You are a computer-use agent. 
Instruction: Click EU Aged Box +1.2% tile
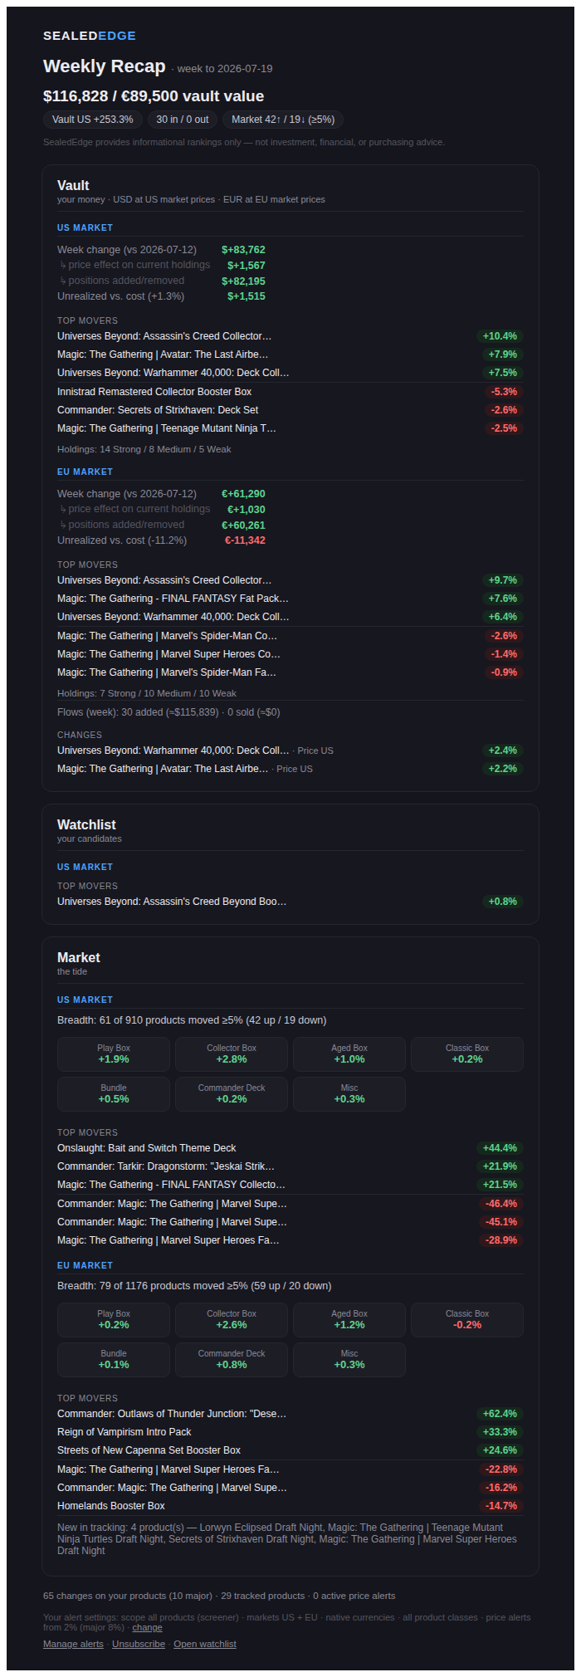349,1320
